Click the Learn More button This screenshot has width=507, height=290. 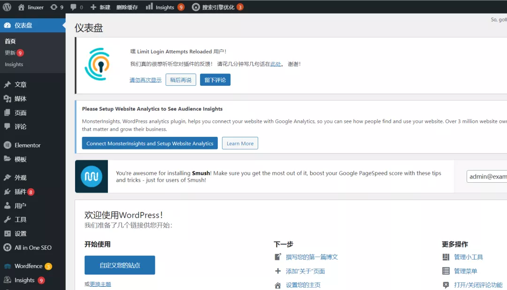pos(240,143)
